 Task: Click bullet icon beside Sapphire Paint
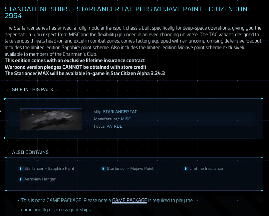coord(21,168)
